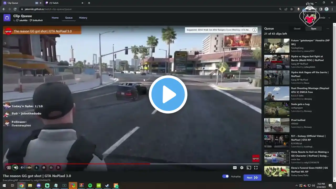
Task: Open the suggested video info icon
Action: click(x=254, y=30)
